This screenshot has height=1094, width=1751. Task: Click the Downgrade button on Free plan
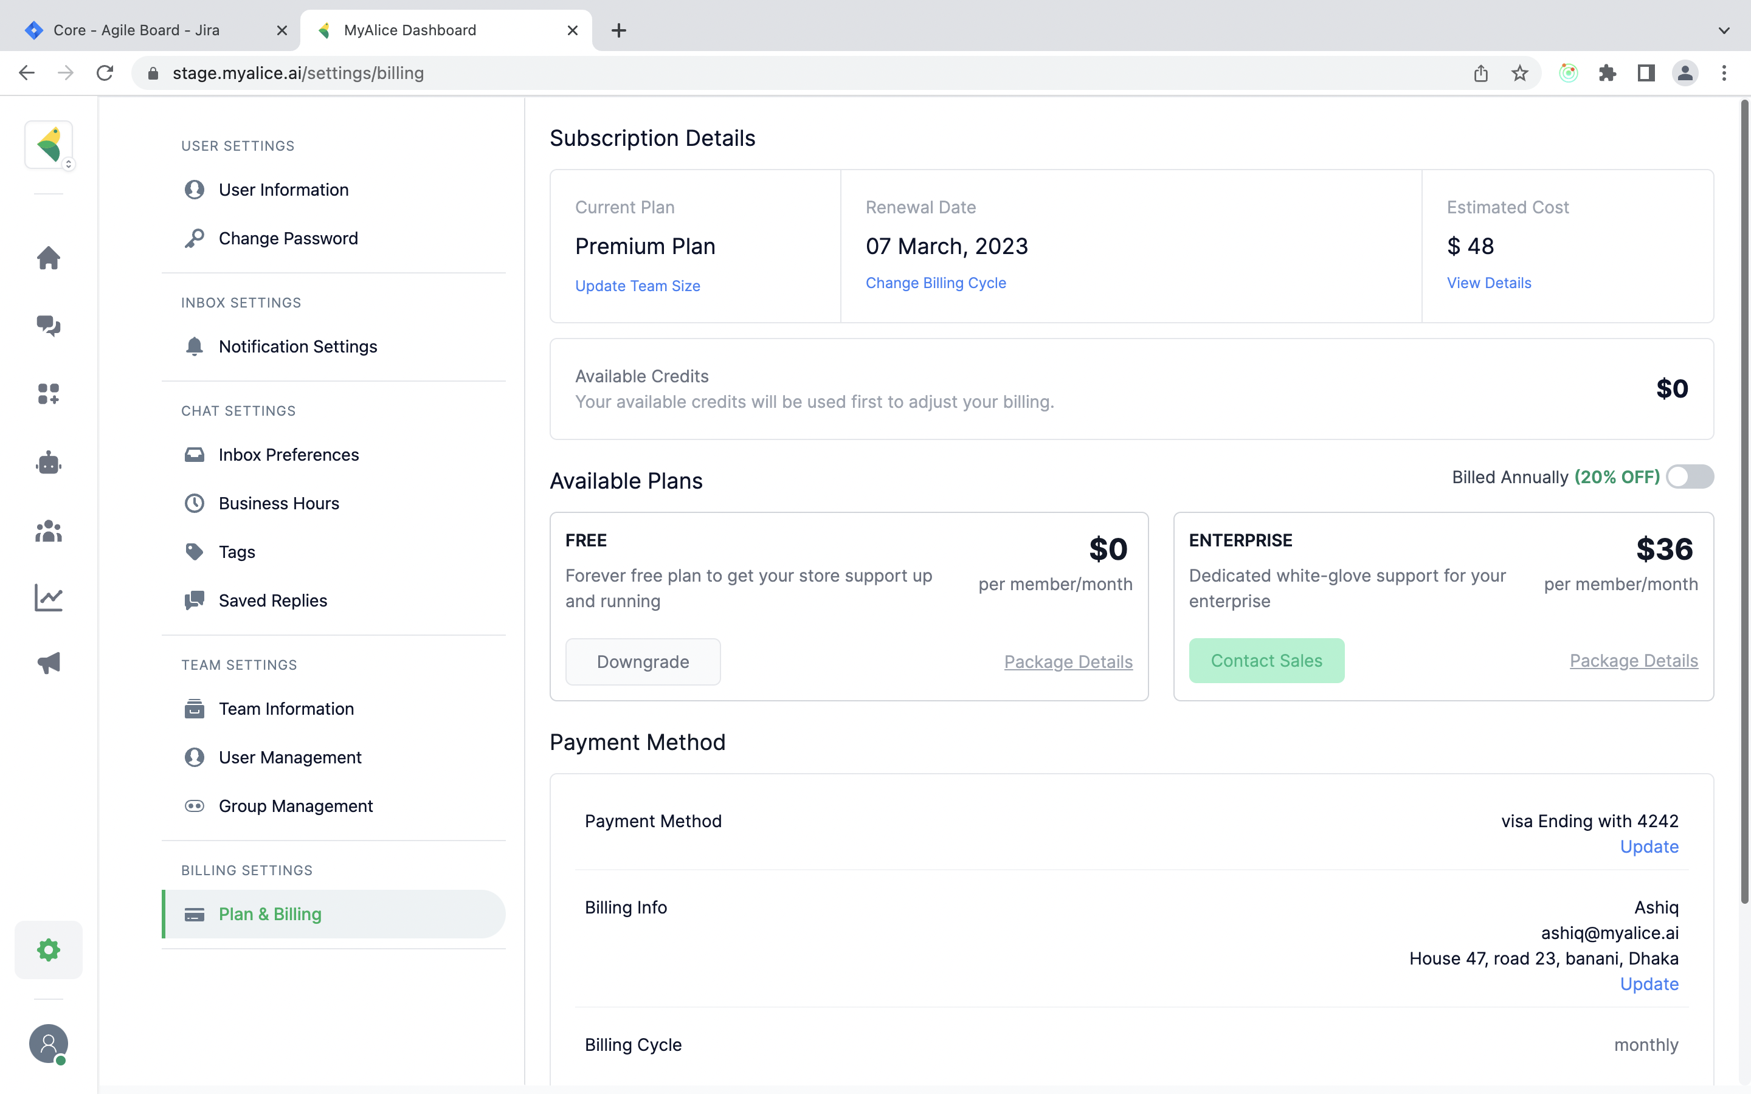(643, 661)
